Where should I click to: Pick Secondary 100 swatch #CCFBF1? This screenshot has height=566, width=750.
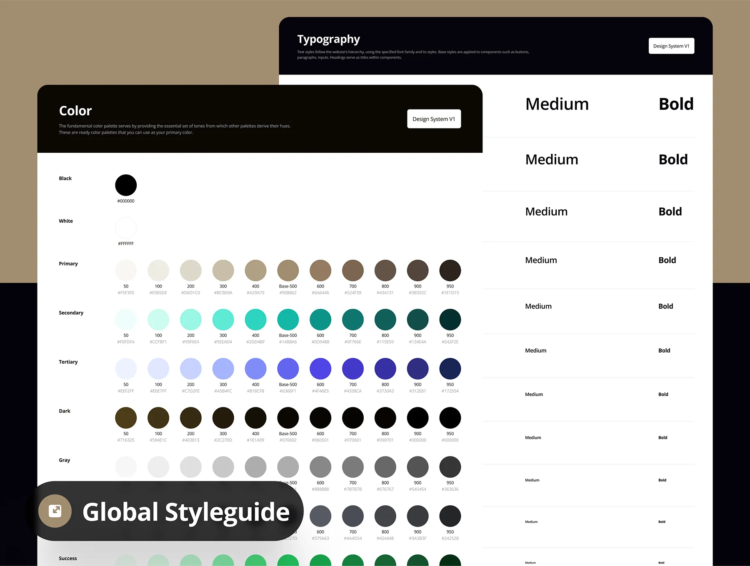(158, 320)
